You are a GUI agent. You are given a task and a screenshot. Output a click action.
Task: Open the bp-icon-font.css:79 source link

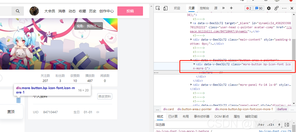point(275,131)
